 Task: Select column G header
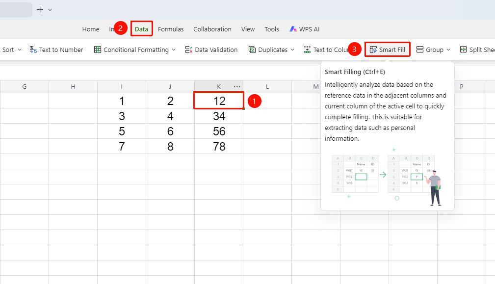pos(25,87)
